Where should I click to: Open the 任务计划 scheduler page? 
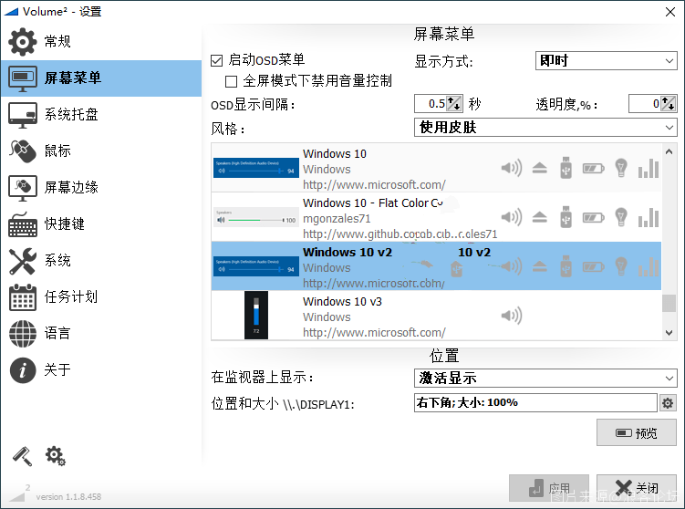pos(101,296)
